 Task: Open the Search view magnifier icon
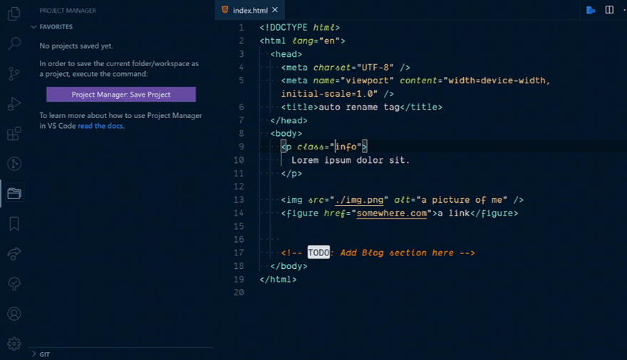(x=14, y=43)
